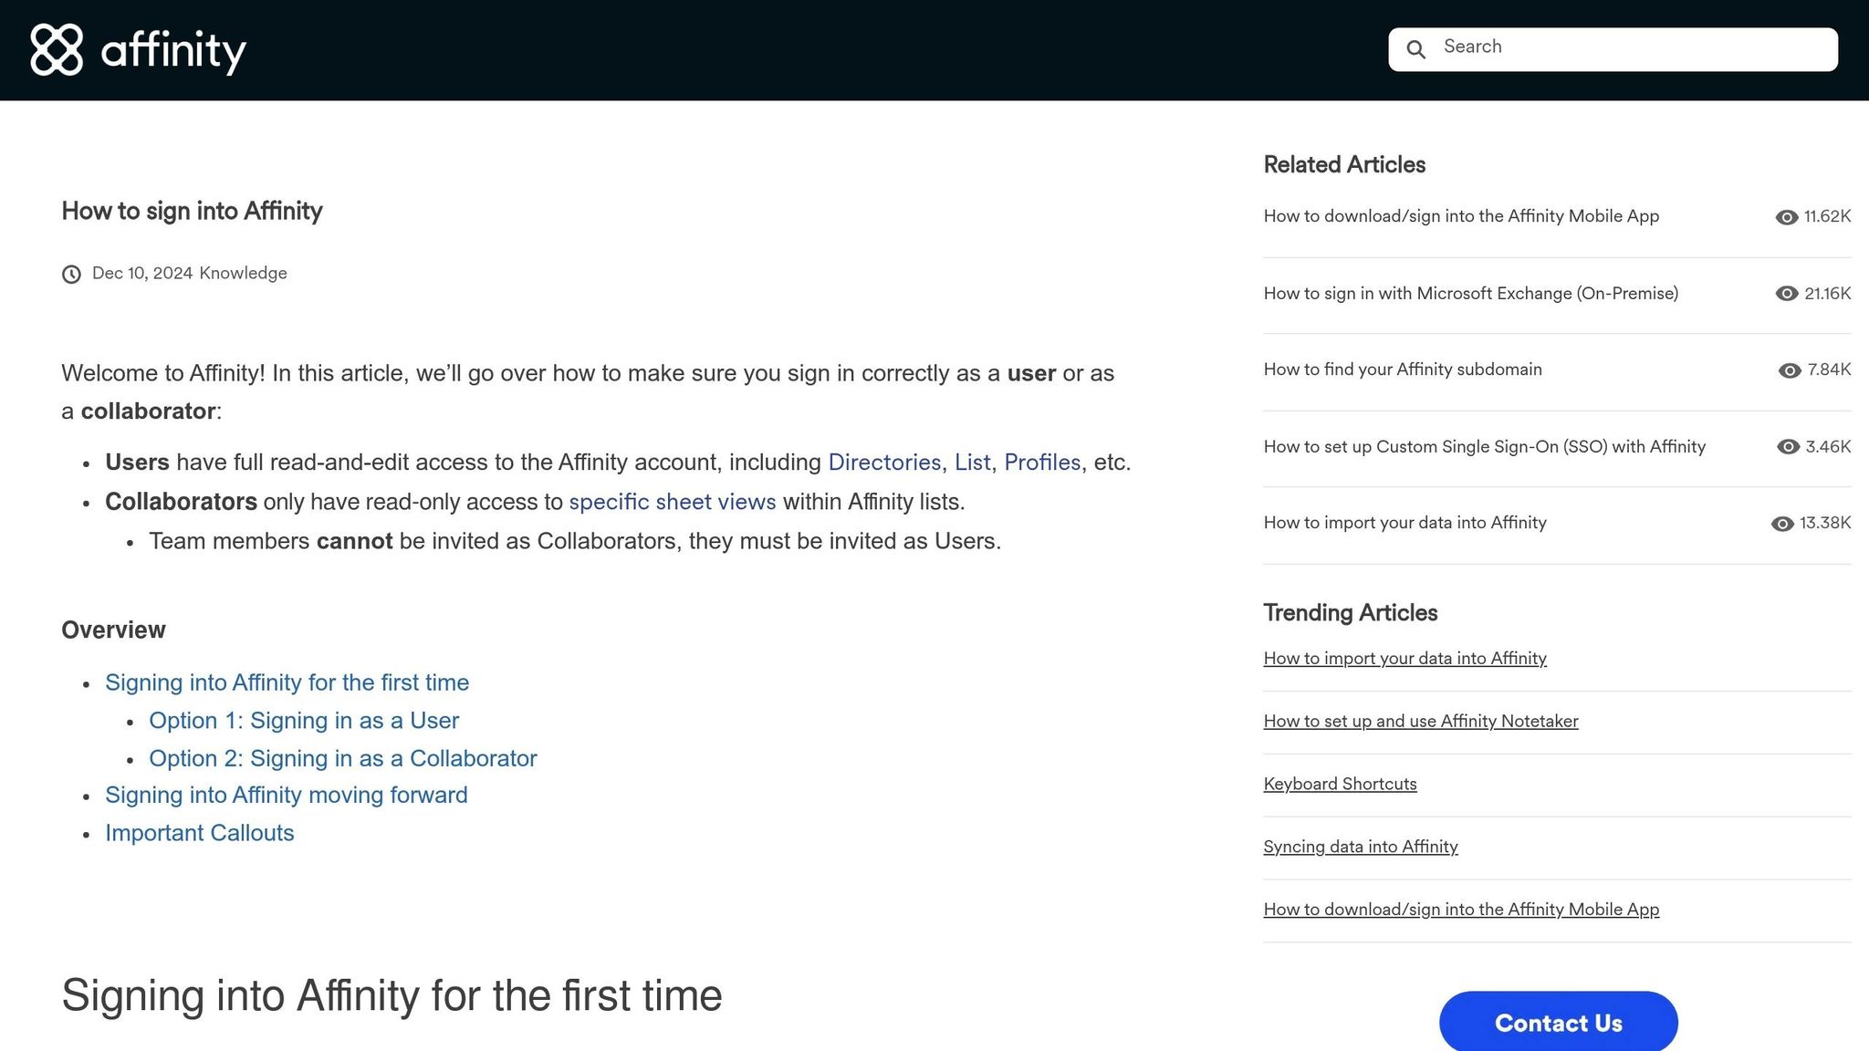The width and height of the screenshot is (1869, 1051).
Task: Jump to Option 1: Signing in as a User
Action: pos(304,721)
